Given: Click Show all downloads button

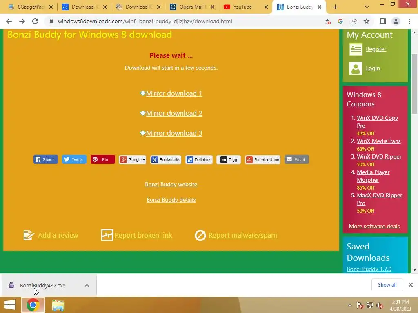Looking at the screenshot, I should (387, 285).
